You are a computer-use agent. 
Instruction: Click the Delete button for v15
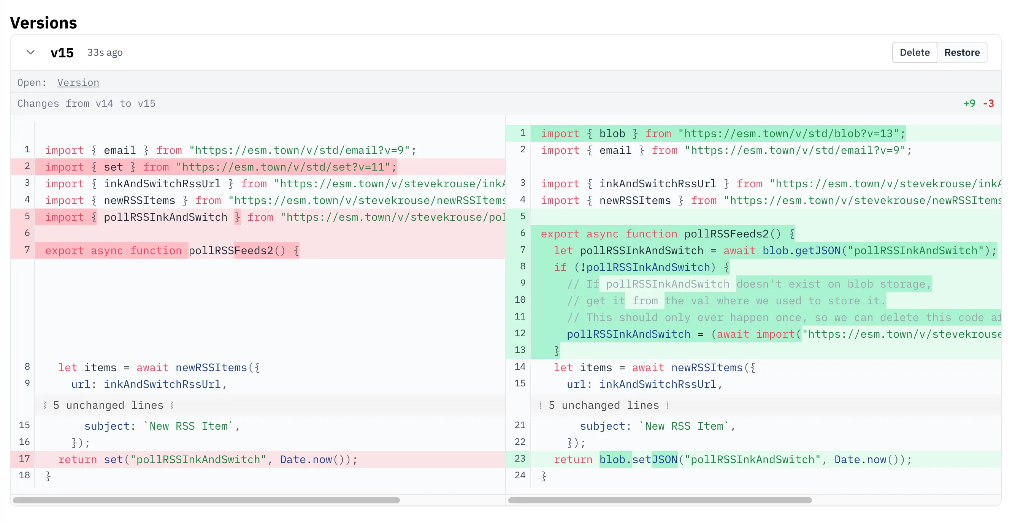tap(914, 52)
